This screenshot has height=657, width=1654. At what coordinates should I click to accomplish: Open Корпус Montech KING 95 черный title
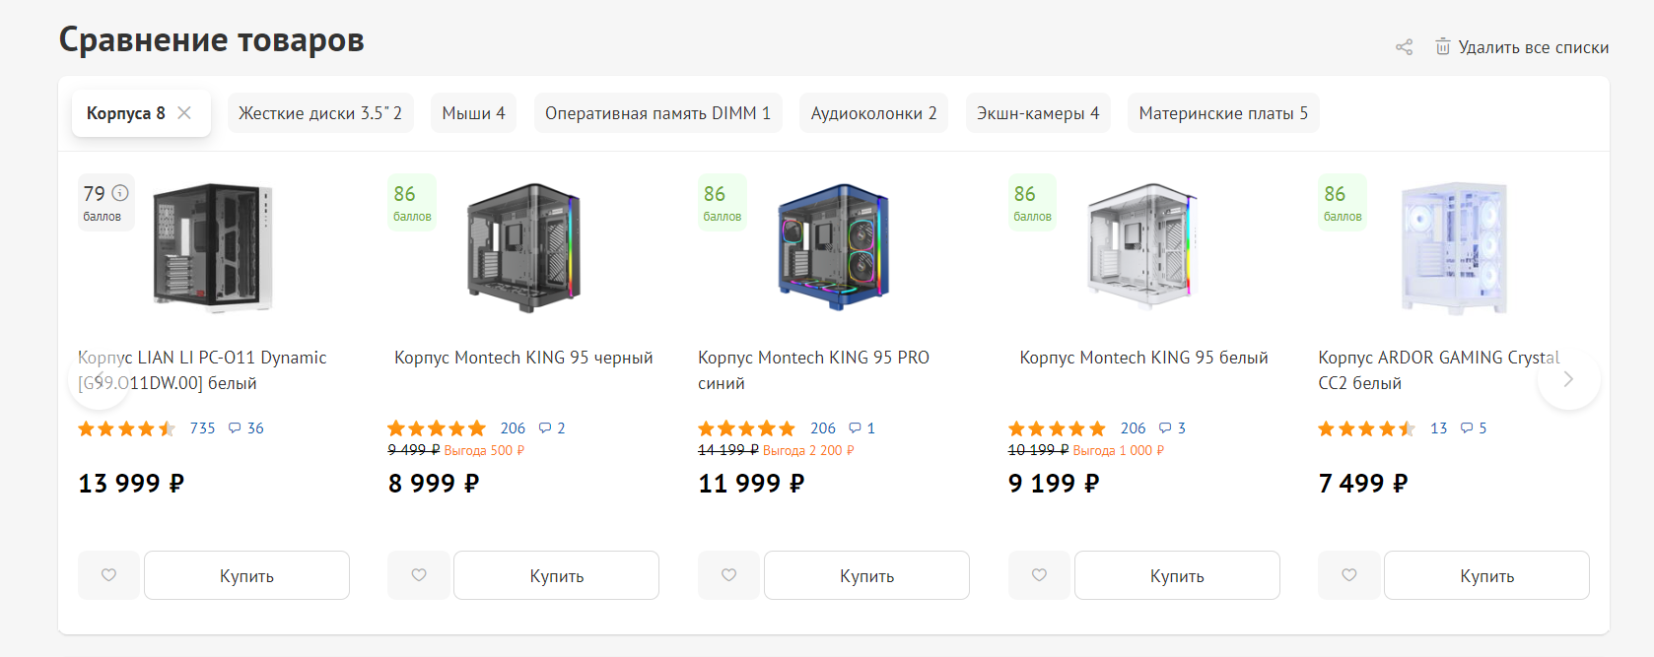pyautogui.click(x=523, y=358)
